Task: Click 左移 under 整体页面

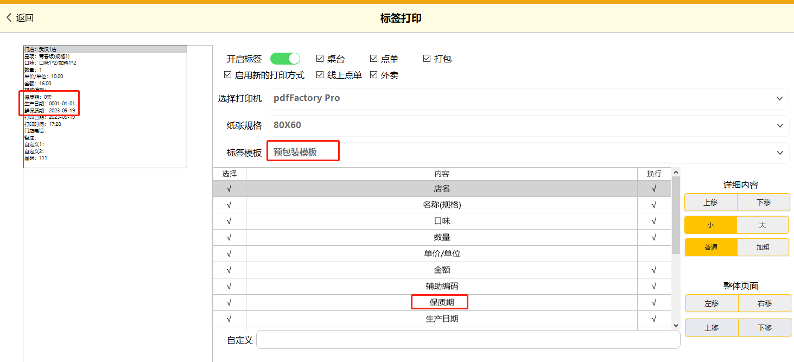Action: point(712,303)
